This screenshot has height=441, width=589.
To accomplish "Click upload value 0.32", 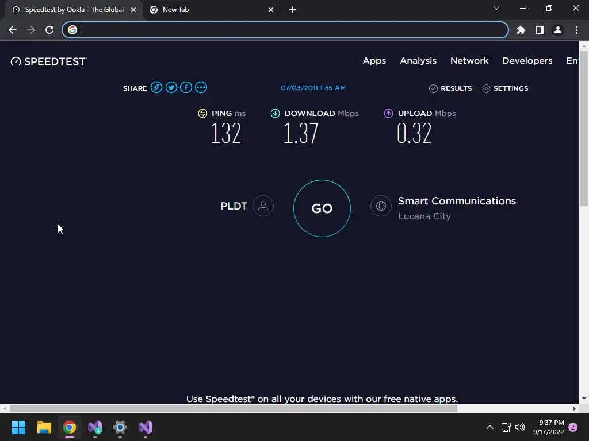I will click(414, 133).
